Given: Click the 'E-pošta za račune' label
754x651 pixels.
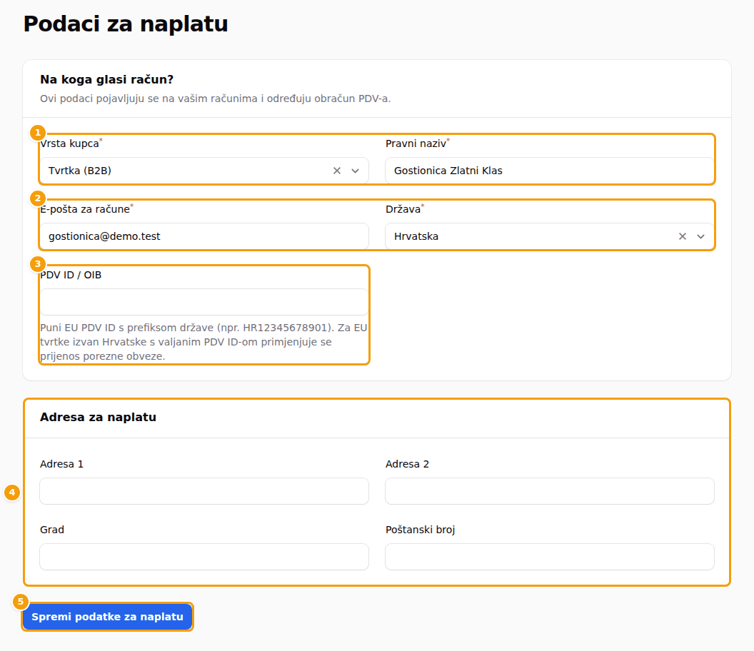Looking at the screenshot, I should point(86,209).
